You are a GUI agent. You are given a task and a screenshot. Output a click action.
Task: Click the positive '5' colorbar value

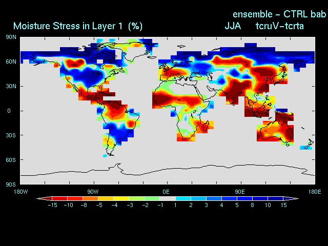click(x=237, y=205)
